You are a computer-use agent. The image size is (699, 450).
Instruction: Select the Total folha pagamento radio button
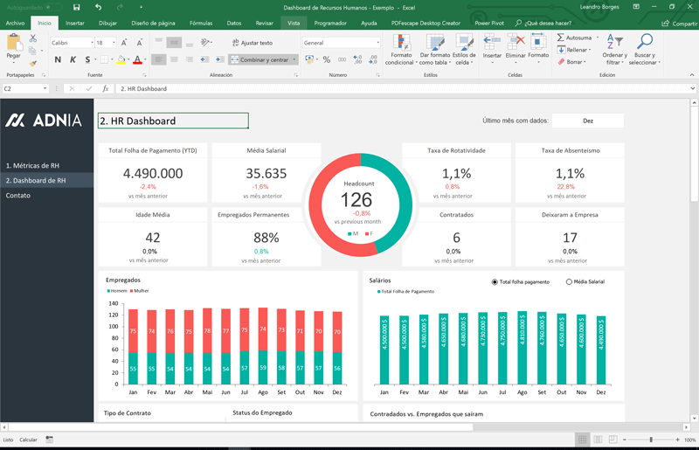(495, 282)
